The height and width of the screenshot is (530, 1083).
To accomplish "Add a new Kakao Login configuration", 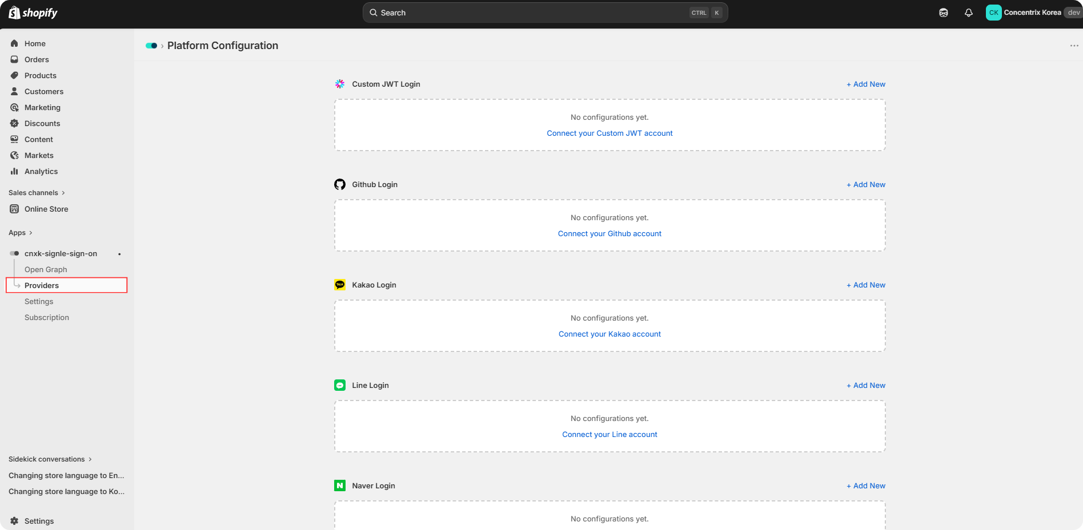I will [x=866, y=285].
